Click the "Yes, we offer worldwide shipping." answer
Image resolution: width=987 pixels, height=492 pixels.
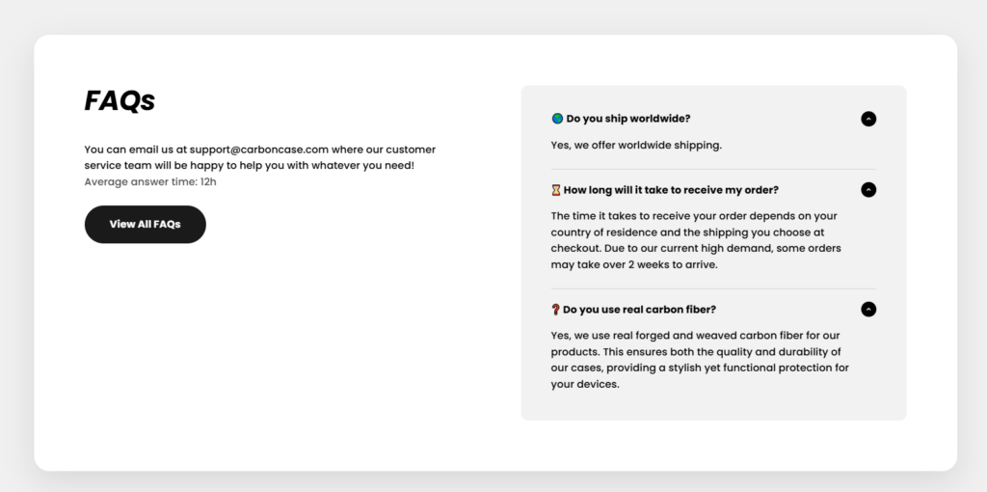[636, 146]
